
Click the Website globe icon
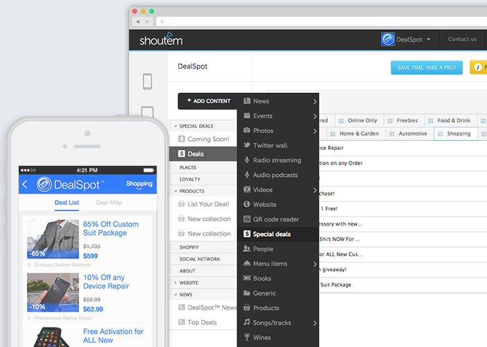(x=247, y=204)
